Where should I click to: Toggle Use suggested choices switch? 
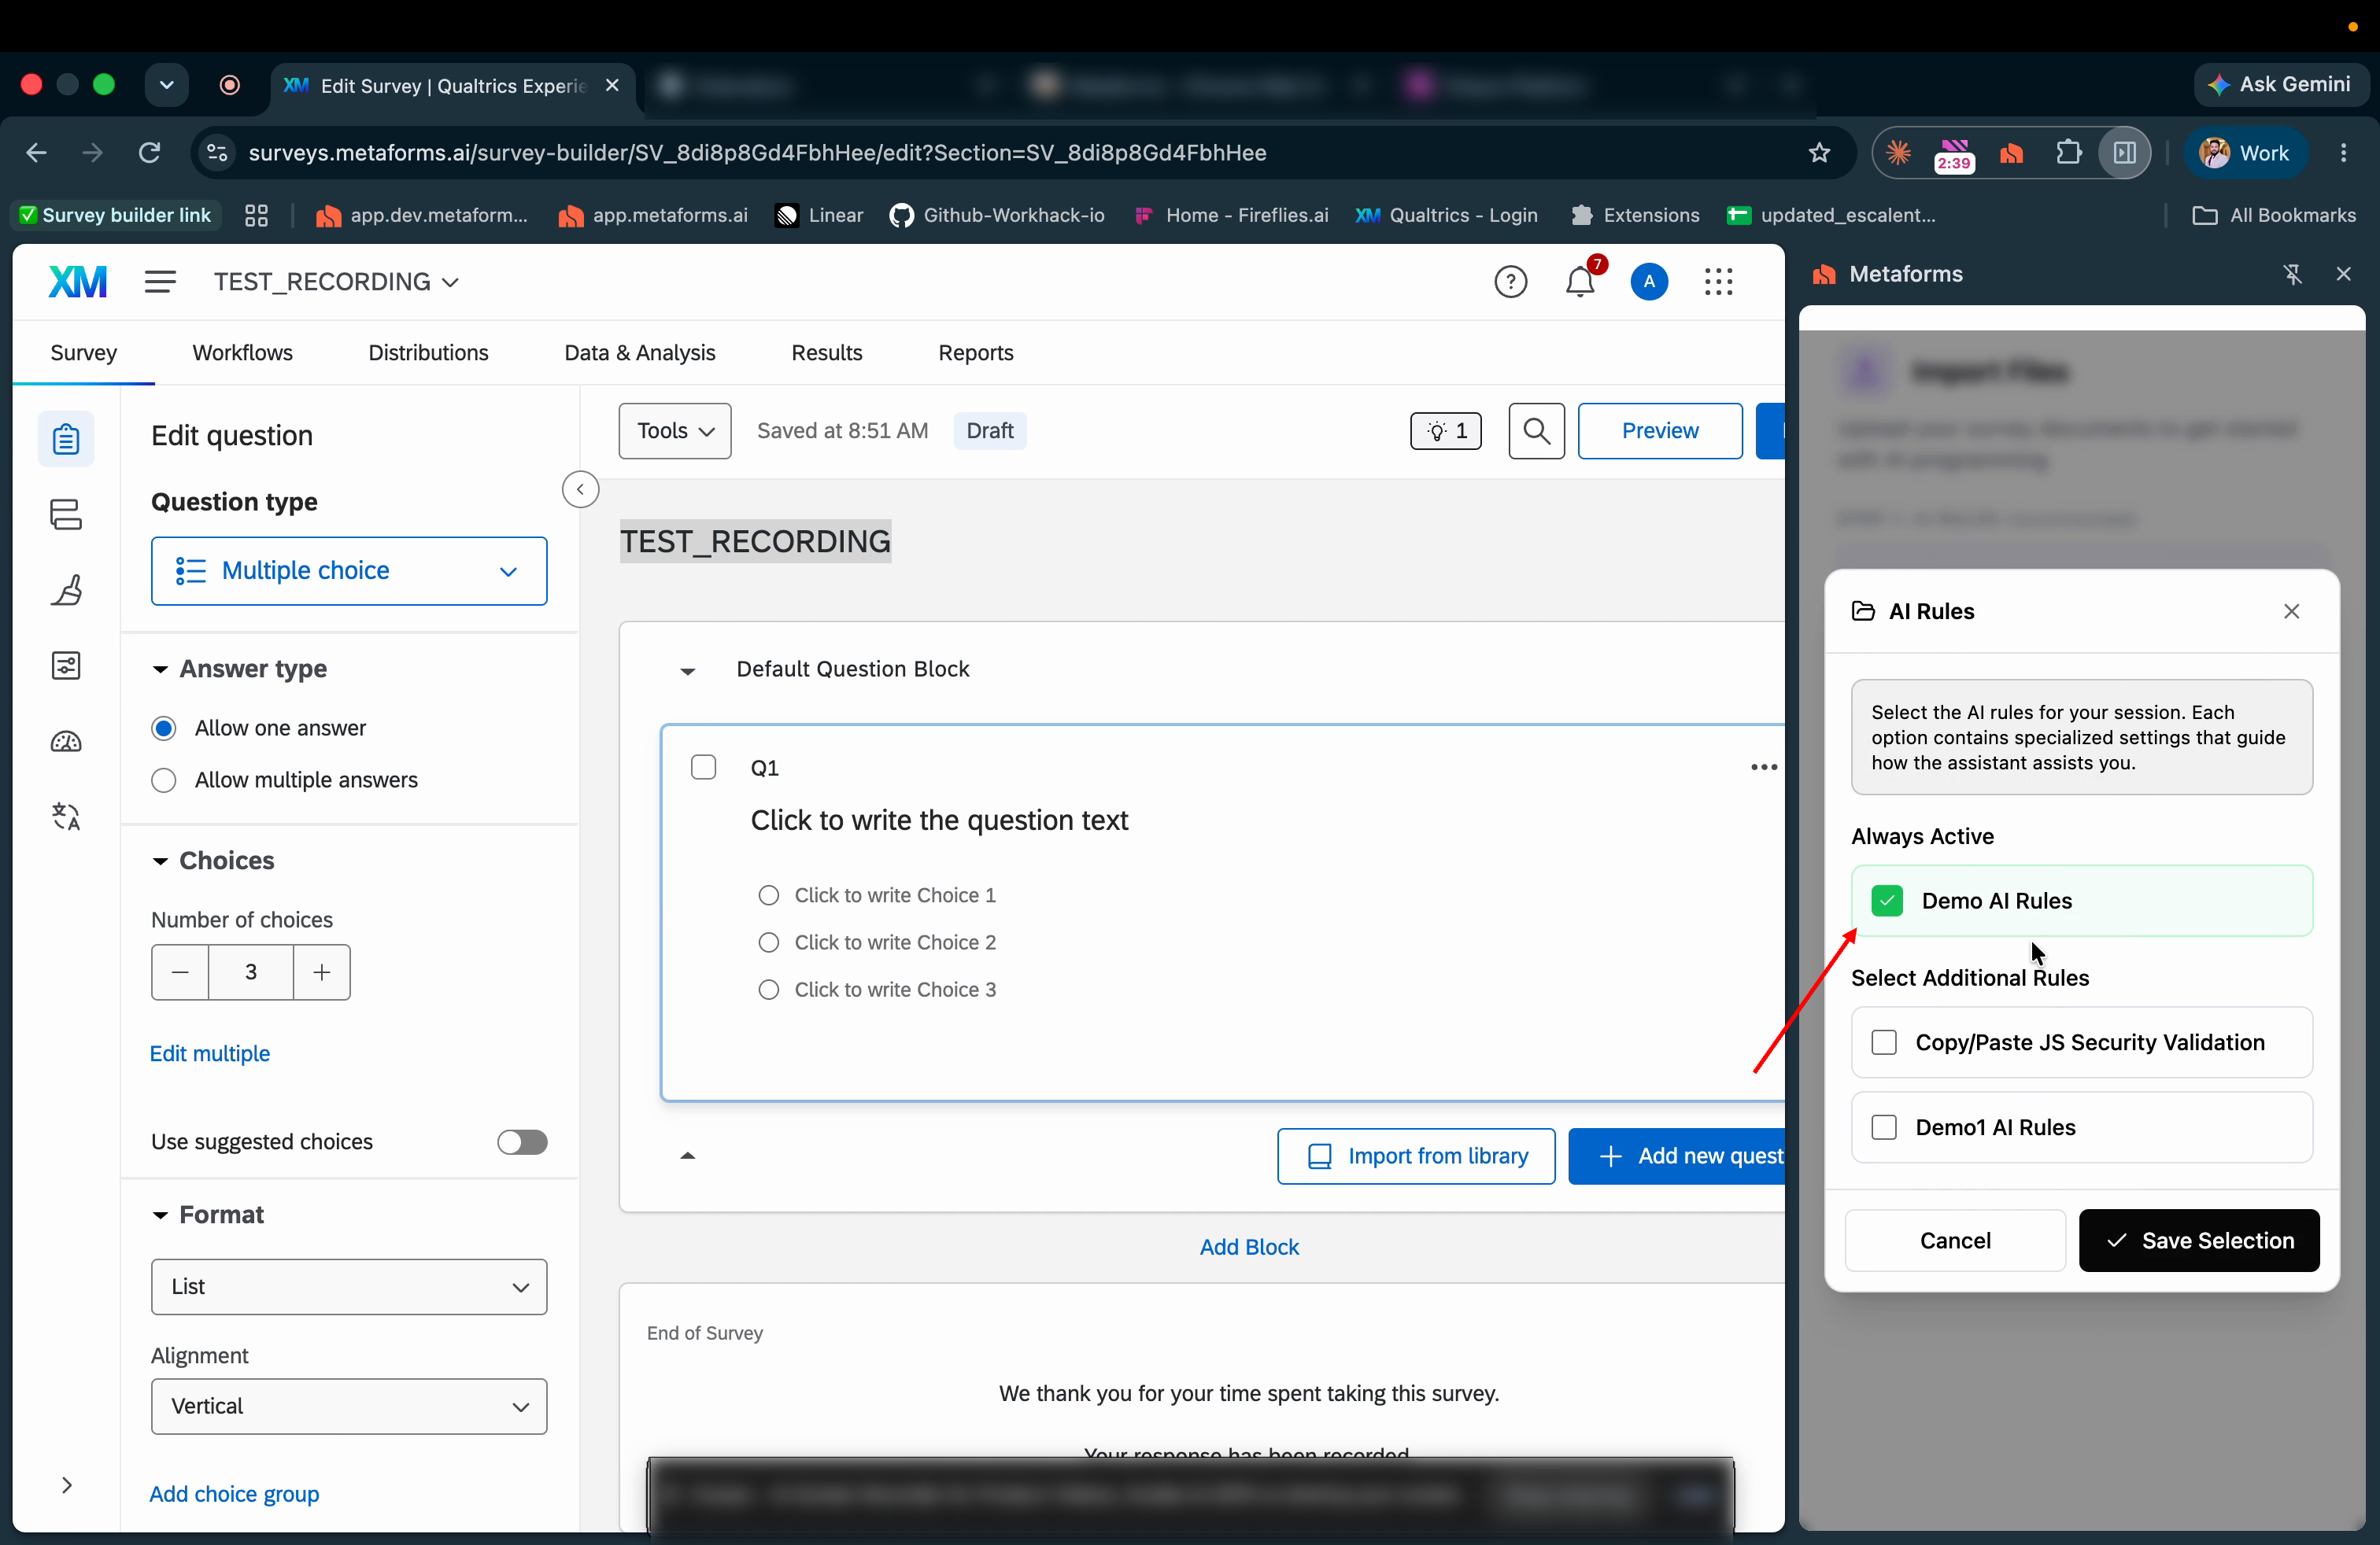(x=522, y=1141)
